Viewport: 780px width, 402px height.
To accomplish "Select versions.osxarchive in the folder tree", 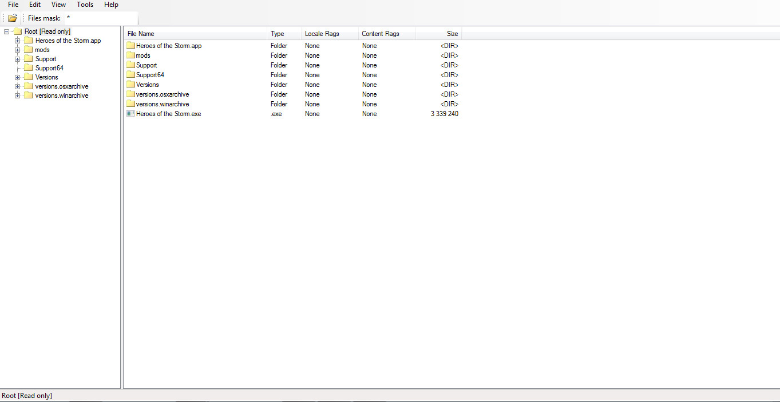I will pos(62,86).
